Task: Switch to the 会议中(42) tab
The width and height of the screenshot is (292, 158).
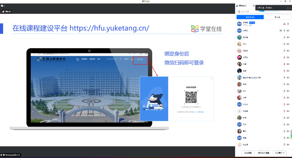Action: pyautogui.click(x=250, y=17)
